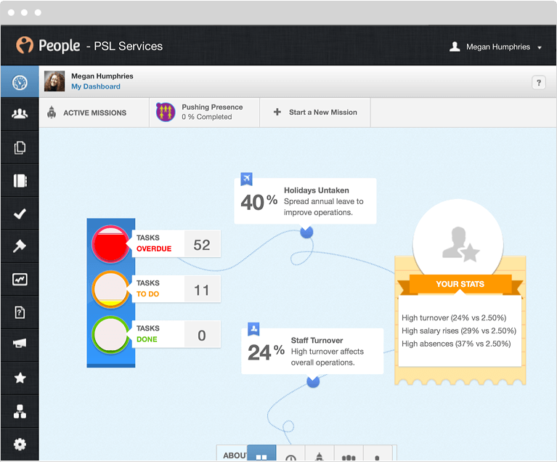This screenshot has height=462, width=557.
Task: Open Megan Humphries account menu name
Action: coord(498,47)
